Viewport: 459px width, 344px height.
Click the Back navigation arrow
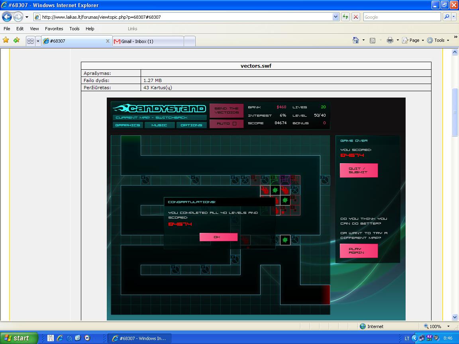coord(7,17)
